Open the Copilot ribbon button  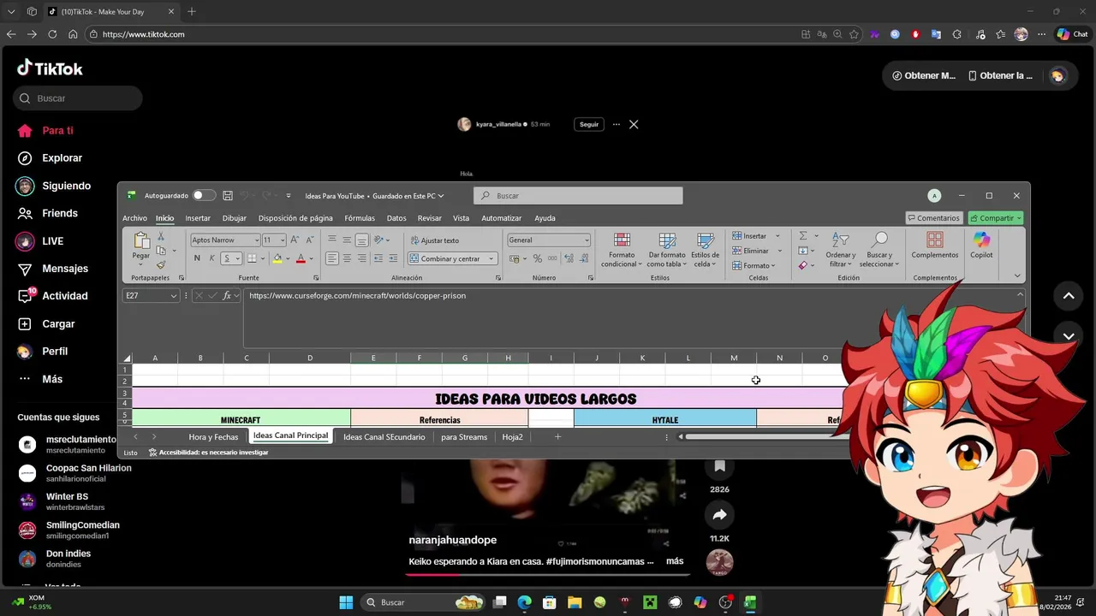tap(981, 245)
